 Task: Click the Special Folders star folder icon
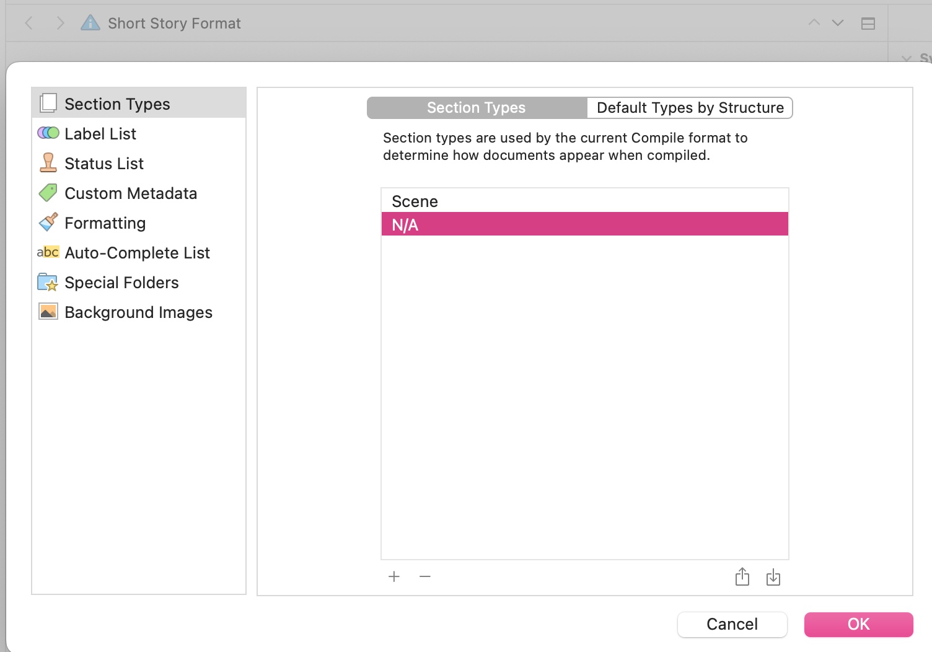coord(48,282)
